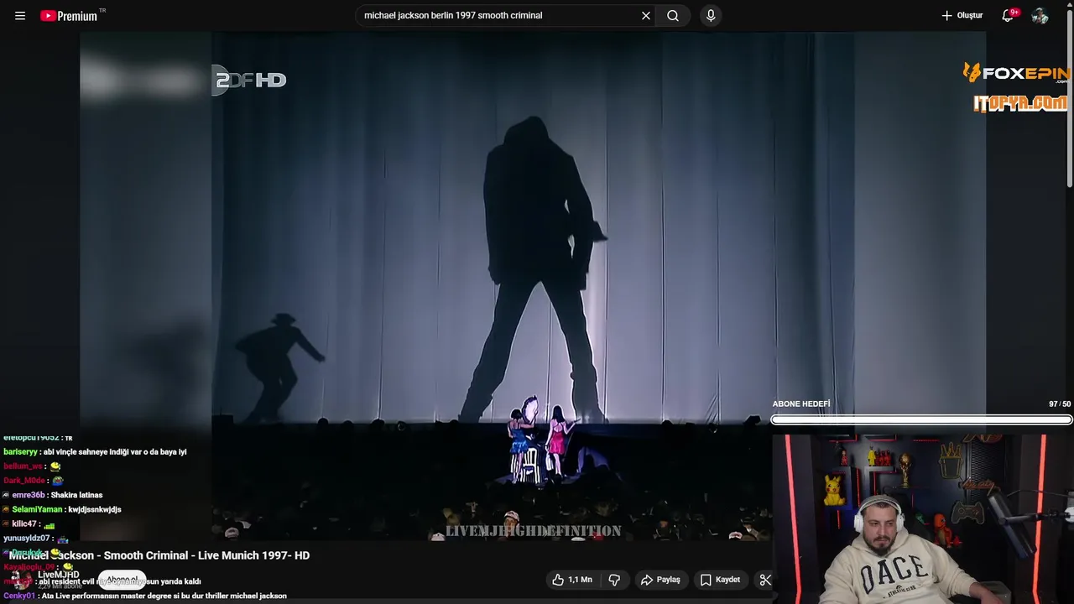The width and height of the screenshot is (1074, 604).
Task: Select the video title Smooth Criminal Live Munich
Action: pos(159,555)
